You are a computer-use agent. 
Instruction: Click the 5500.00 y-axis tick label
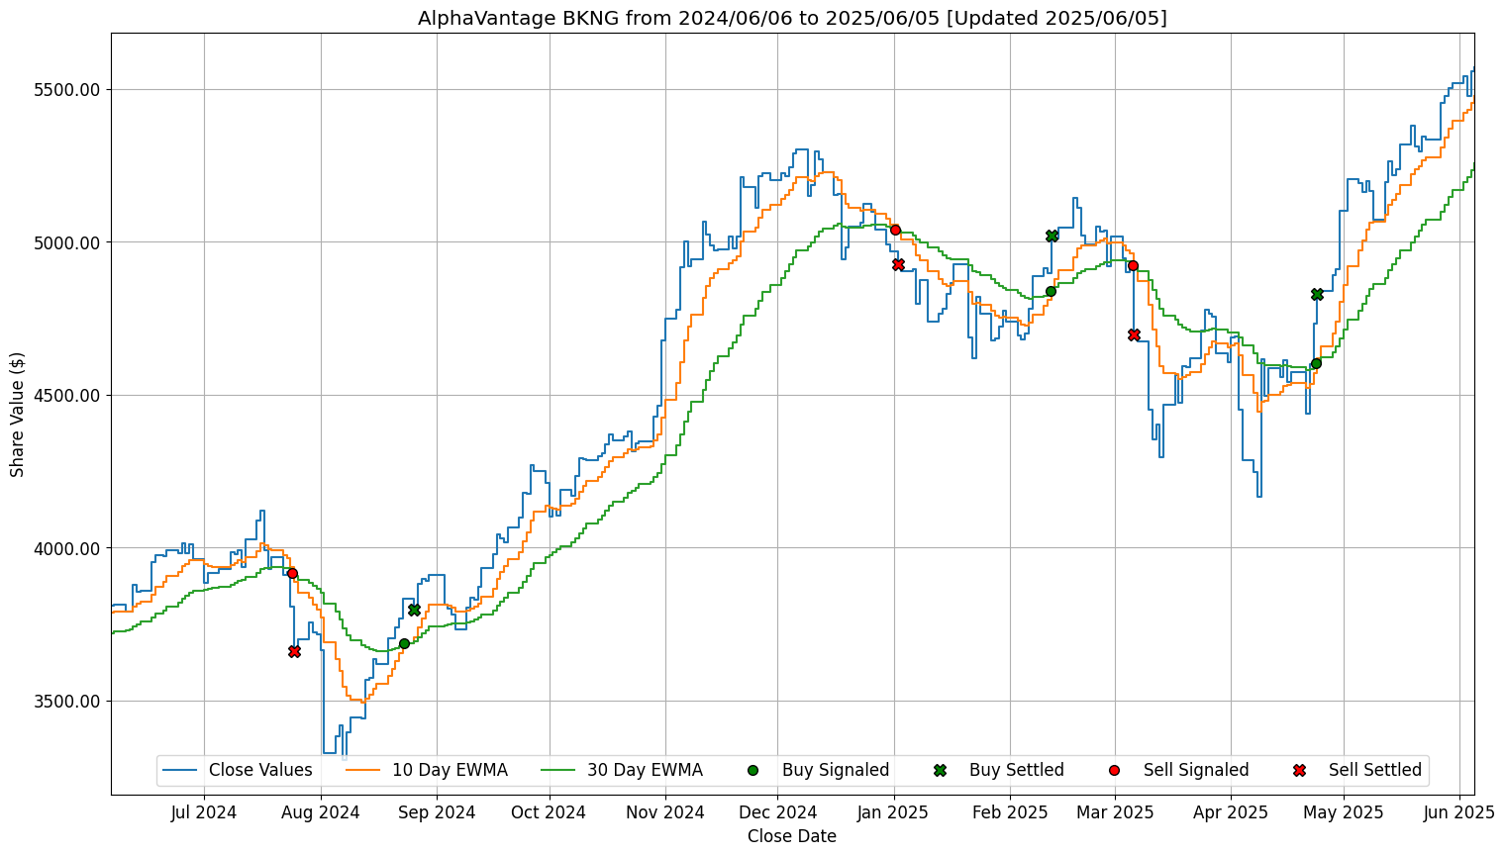[x=67, y=89]
